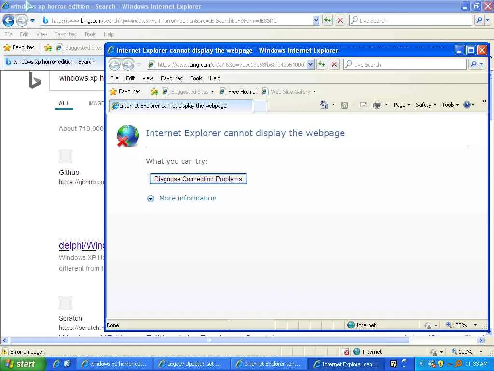Click Stop icon in front IE window
This screenshot has width=494, height=371.
click(x=334, y=65)
